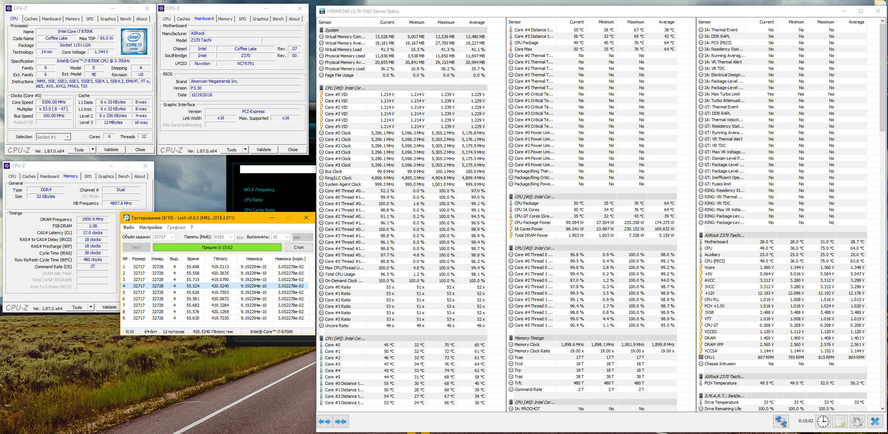Click the collapse columns arrows icon in HWiNFO
Screen dimensions: 888x434
341,422
